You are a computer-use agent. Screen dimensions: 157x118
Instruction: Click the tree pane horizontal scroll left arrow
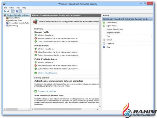pos(4,109)
